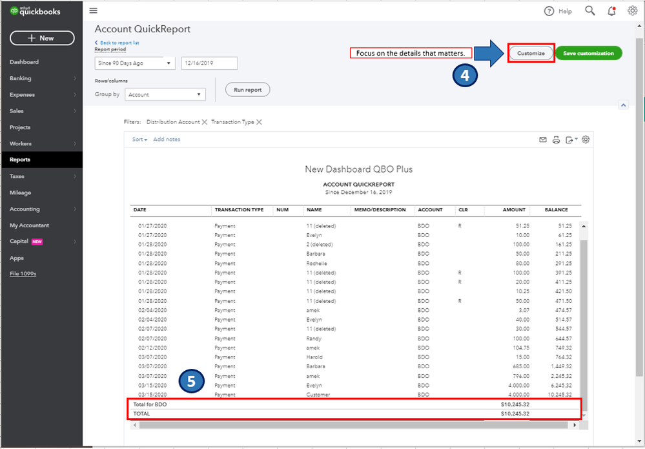Open the hamburger navigation menu icon
Image resolution: width=645 pixels, height=449 pixels.
tap(94, 10)
